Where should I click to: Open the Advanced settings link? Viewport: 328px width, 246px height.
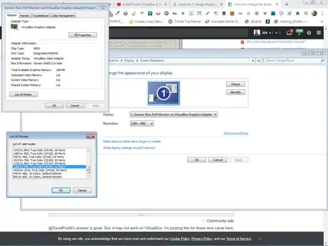[236, 133]
